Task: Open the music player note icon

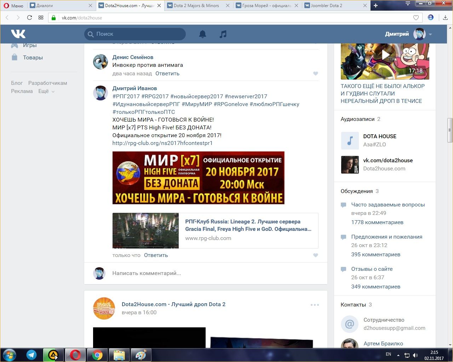Action: 223,34
